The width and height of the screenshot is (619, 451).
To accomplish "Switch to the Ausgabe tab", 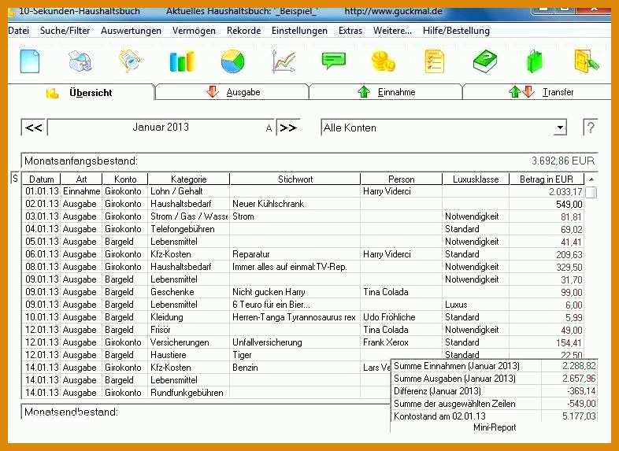I will coord(232,92).
